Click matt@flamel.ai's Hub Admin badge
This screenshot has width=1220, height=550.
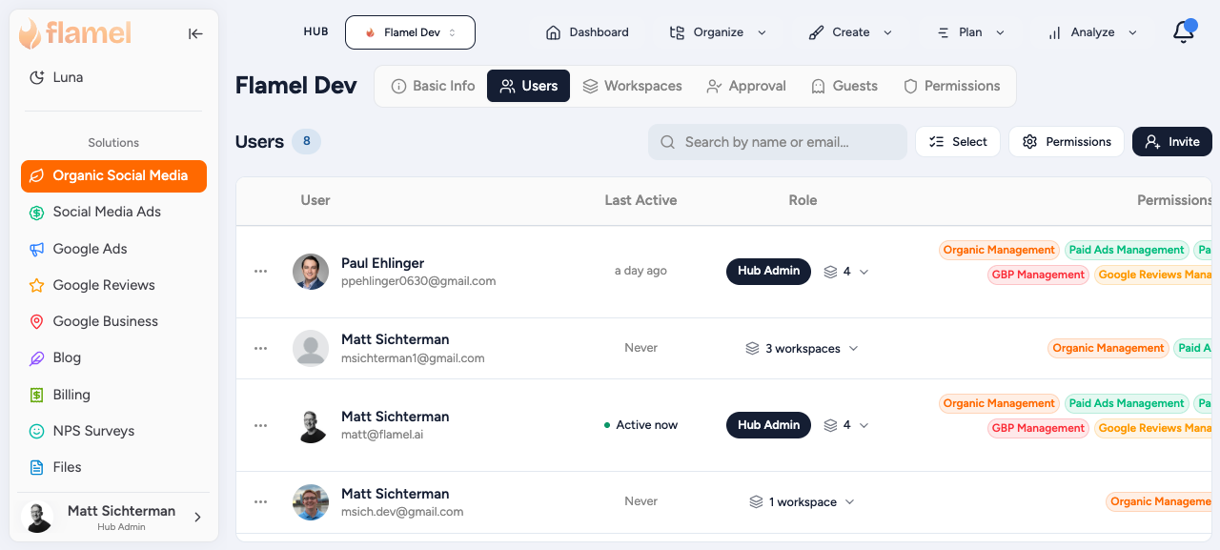point(768,425)
